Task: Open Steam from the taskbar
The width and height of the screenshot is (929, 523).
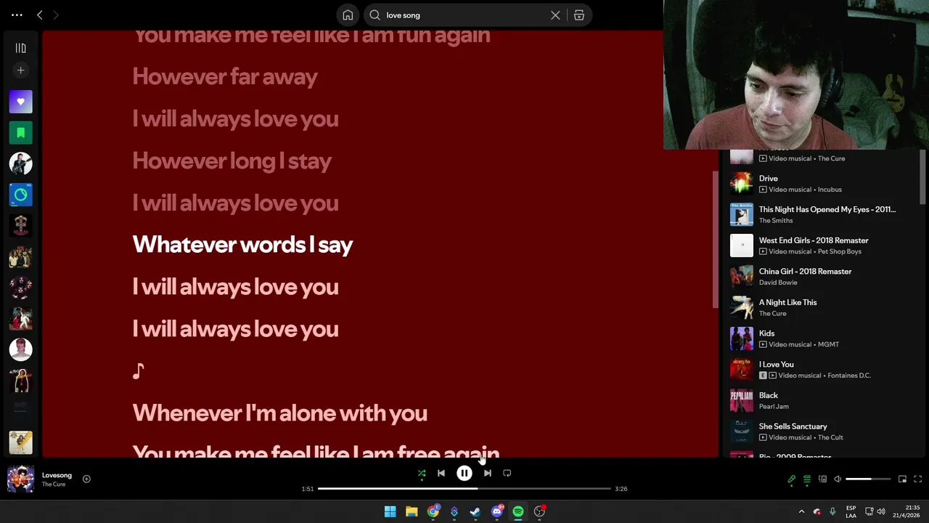Action: (x=475, y=511)
